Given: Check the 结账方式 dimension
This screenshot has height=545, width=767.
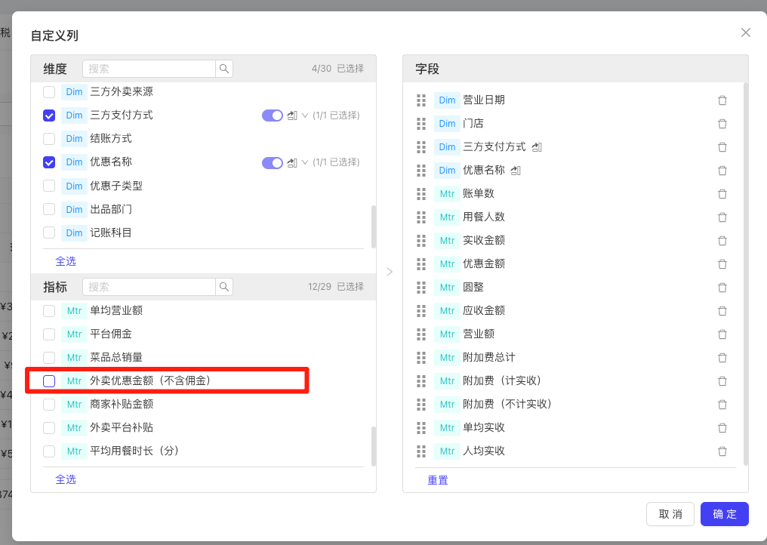Looking at the screenshot, I should pos(49,139).
